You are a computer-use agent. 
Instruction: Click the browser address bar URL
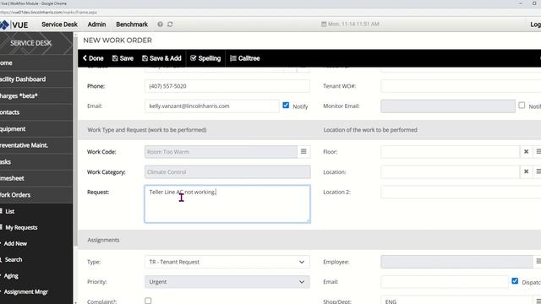click(48, 12)
